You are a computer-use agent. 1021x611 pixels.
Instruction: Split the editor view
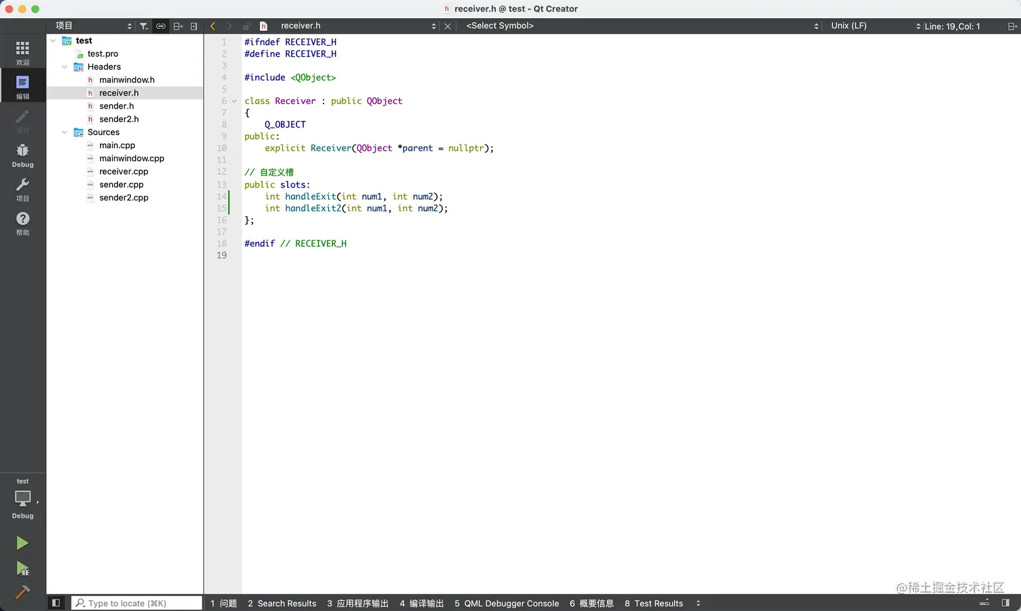1012,26
